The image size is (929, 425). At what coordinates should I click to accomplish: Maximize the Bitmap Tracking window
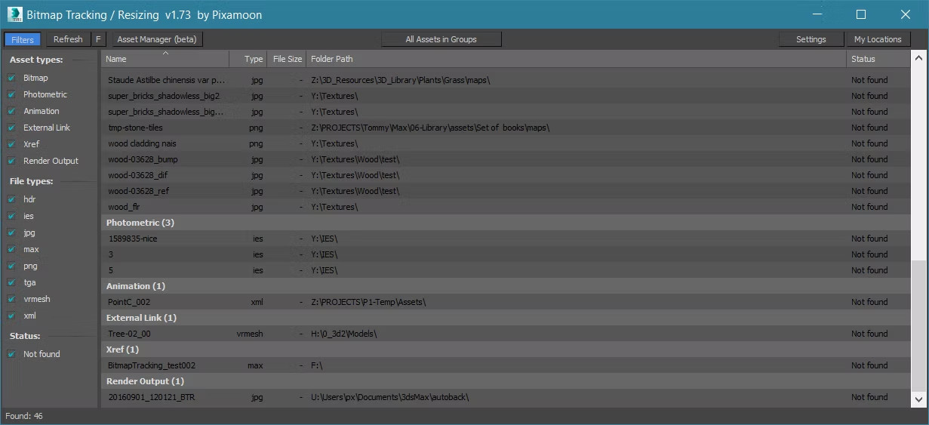[x=861, y=14]
